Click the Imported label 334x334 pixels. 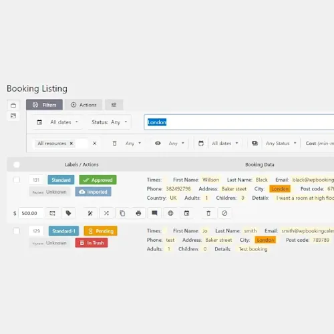pyautogui.click(x=93, y=192)
